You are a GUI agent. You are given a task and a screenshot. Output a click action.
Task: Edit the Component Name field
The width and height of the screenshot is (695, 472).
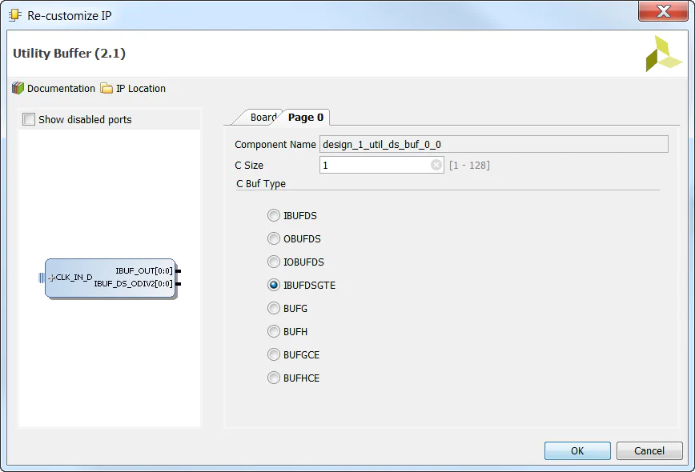[493, 143]
